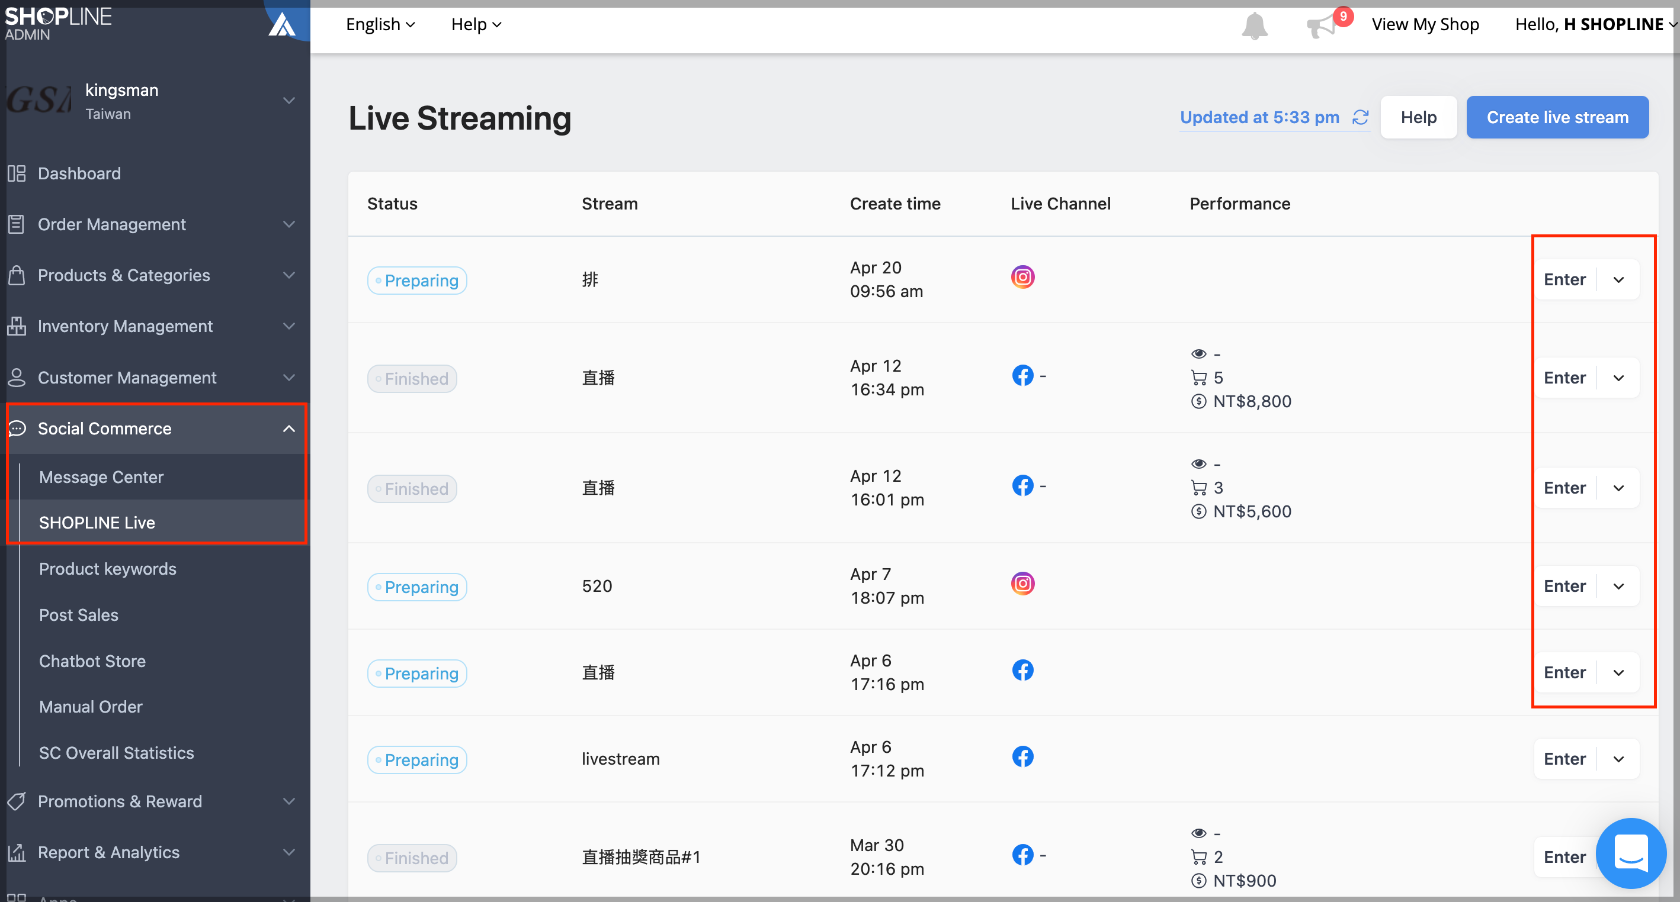
Task: Open dropdown arrow next to first Enter button
Action: (x=1618, y=279)
